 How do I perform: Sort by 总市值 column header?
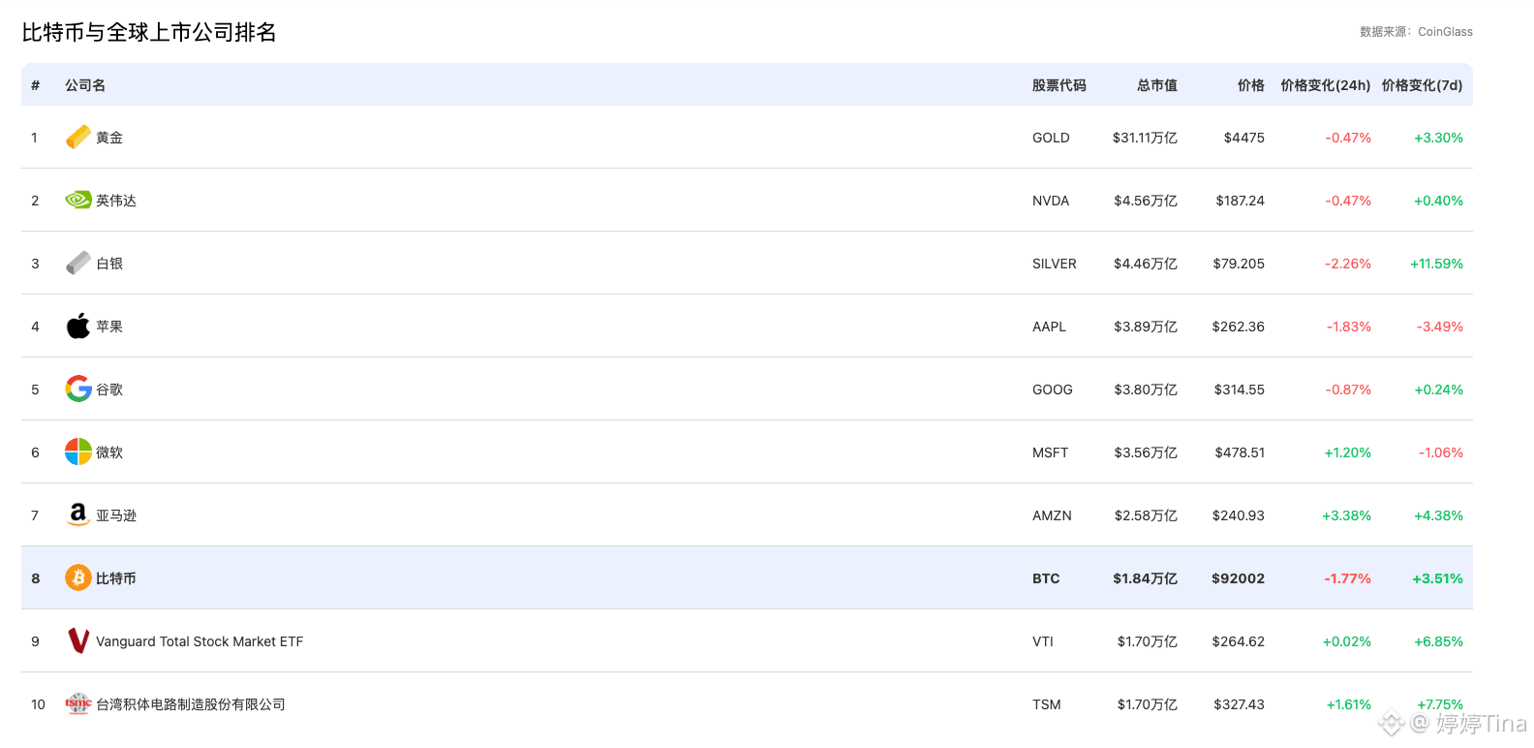pyautogui.click(x=1156, y=85)
